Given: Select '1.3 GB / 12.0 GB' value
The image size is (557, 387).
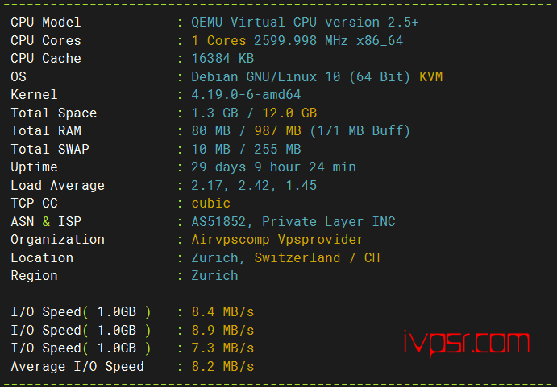Looking at the screenshot, I should [x=254, y=113].
